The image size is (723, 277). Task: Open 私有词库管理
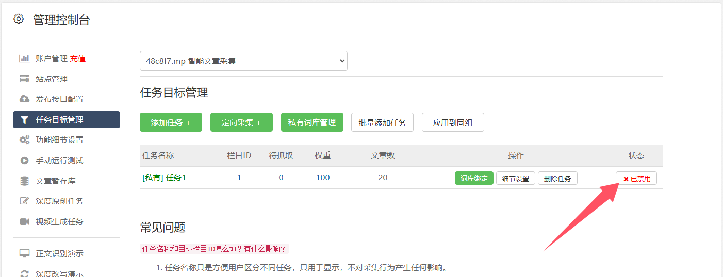312,123
